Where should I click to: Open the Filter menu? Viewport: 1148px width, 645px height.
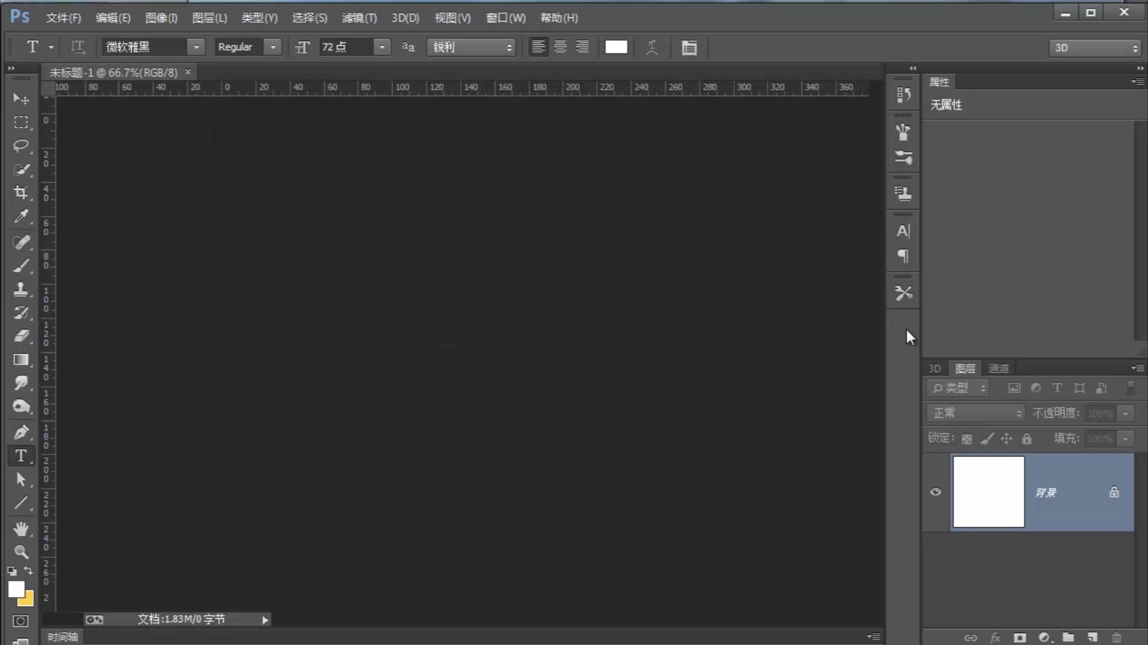359,18
